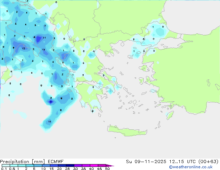Click the "10" legend scale label
The width and height of the screenshot is (220, 170).
click(43, 169)
